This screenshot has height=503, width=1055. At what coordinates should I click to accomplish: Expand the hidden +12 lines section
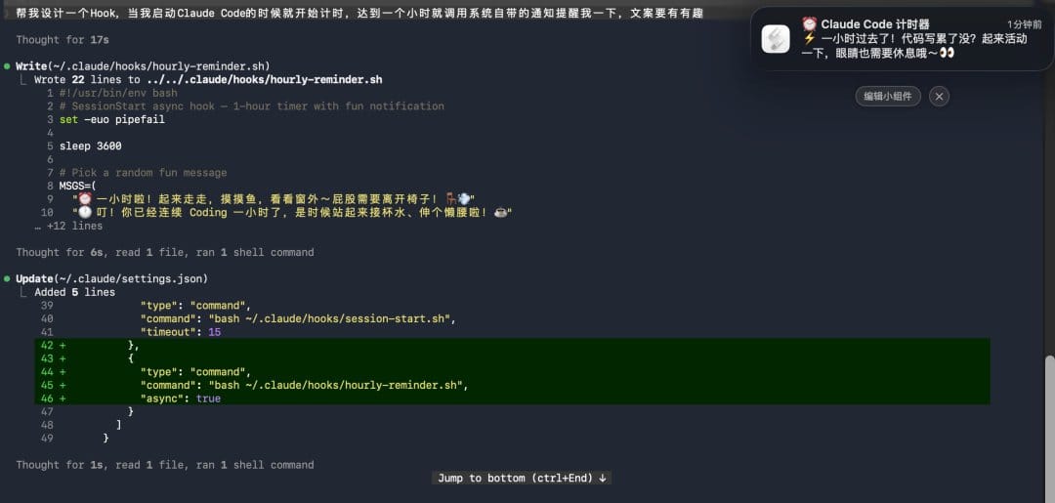69,226
